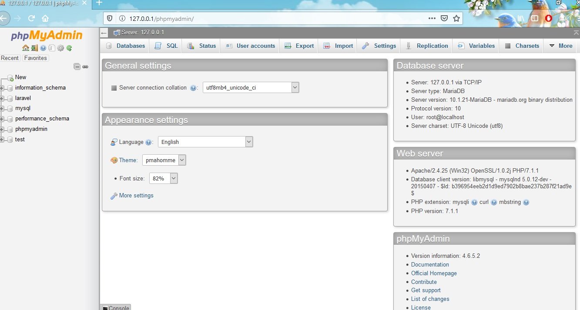The image size is (580, 310).
Task: Expand the mysql database node
Action: coord(2,109)
